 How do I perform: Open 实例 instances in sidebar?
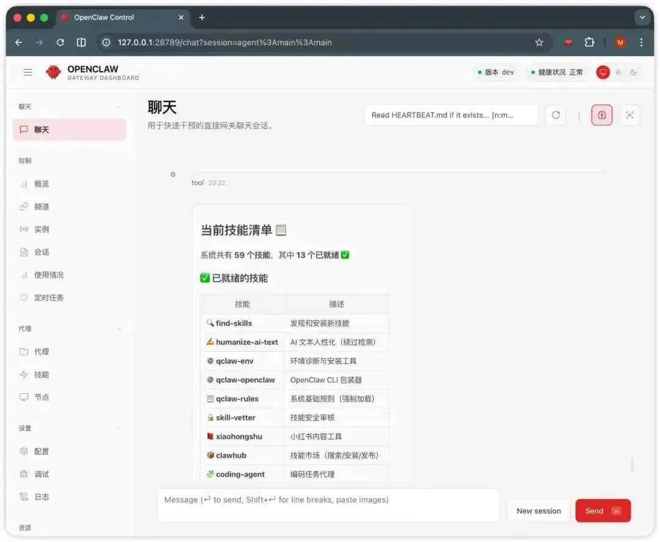coord(70,229)
